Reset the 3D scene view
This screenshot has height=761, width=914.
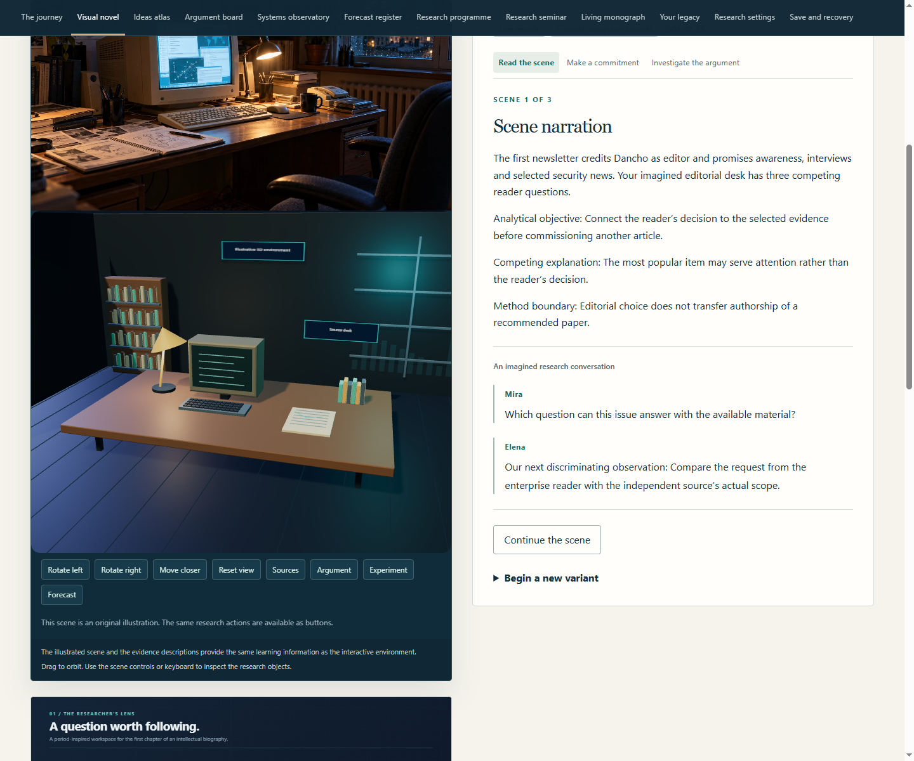point(237,570)
